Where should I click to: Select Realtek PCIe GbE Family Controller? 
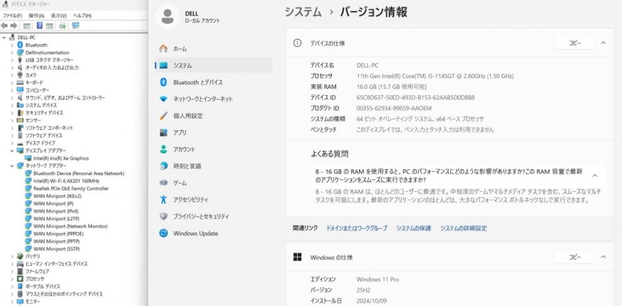point(71,189)
